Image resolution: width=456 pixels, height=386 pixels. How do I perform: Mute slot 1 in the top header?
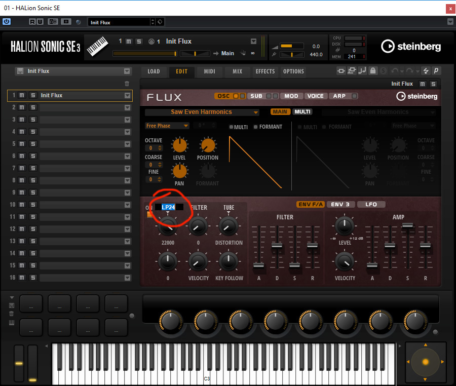pyautogui.click(x=129, y=42)
